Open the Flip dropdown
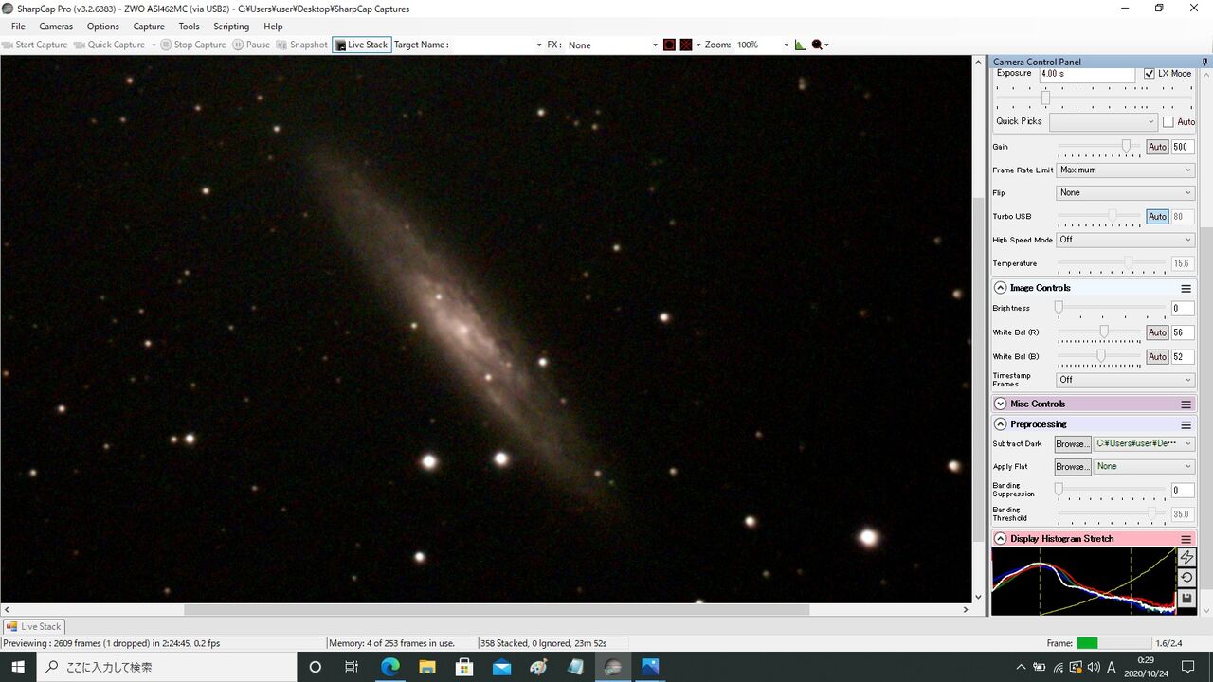 click(x=1126, y=192)
